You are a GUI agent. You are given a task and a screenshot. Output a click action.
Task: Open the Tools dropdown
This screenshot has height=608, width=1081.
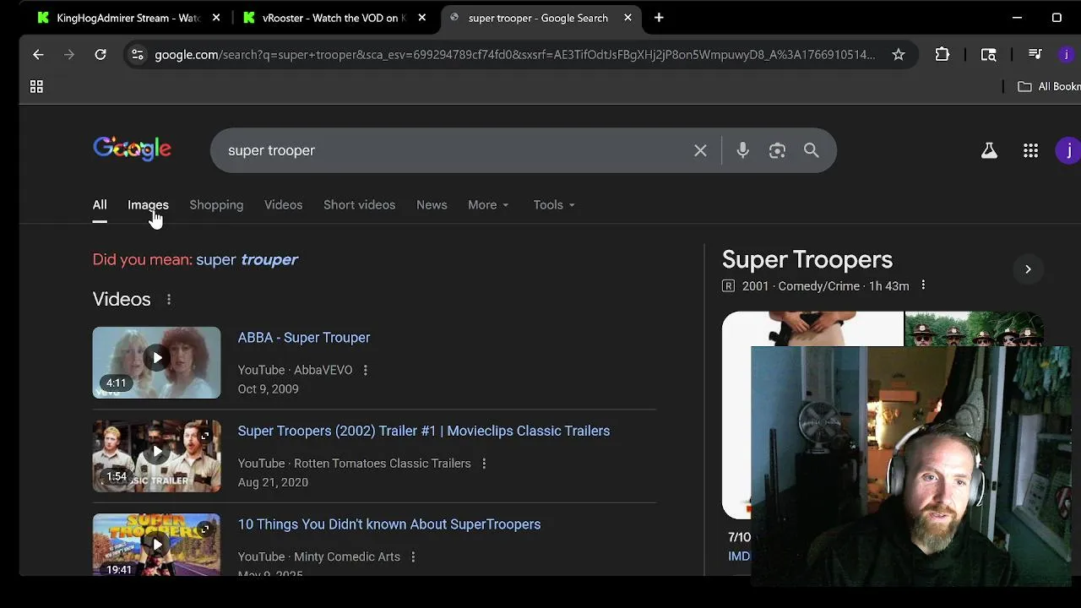pyautogui.click(x=553, y=205)
